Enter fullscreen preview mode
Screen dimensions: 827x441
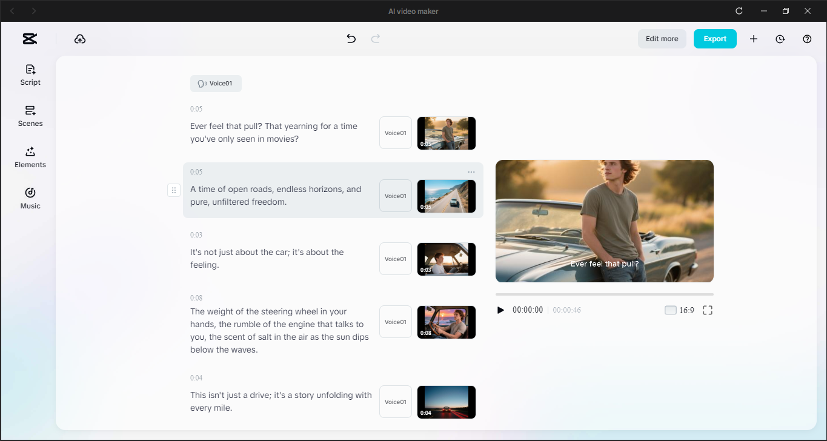coord(707,310)
